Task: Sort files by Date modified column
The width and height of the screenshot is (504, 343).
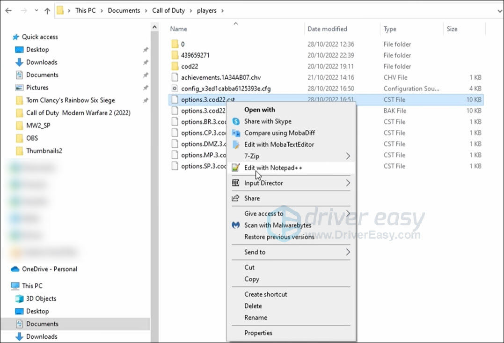Action: pos(327,29)
